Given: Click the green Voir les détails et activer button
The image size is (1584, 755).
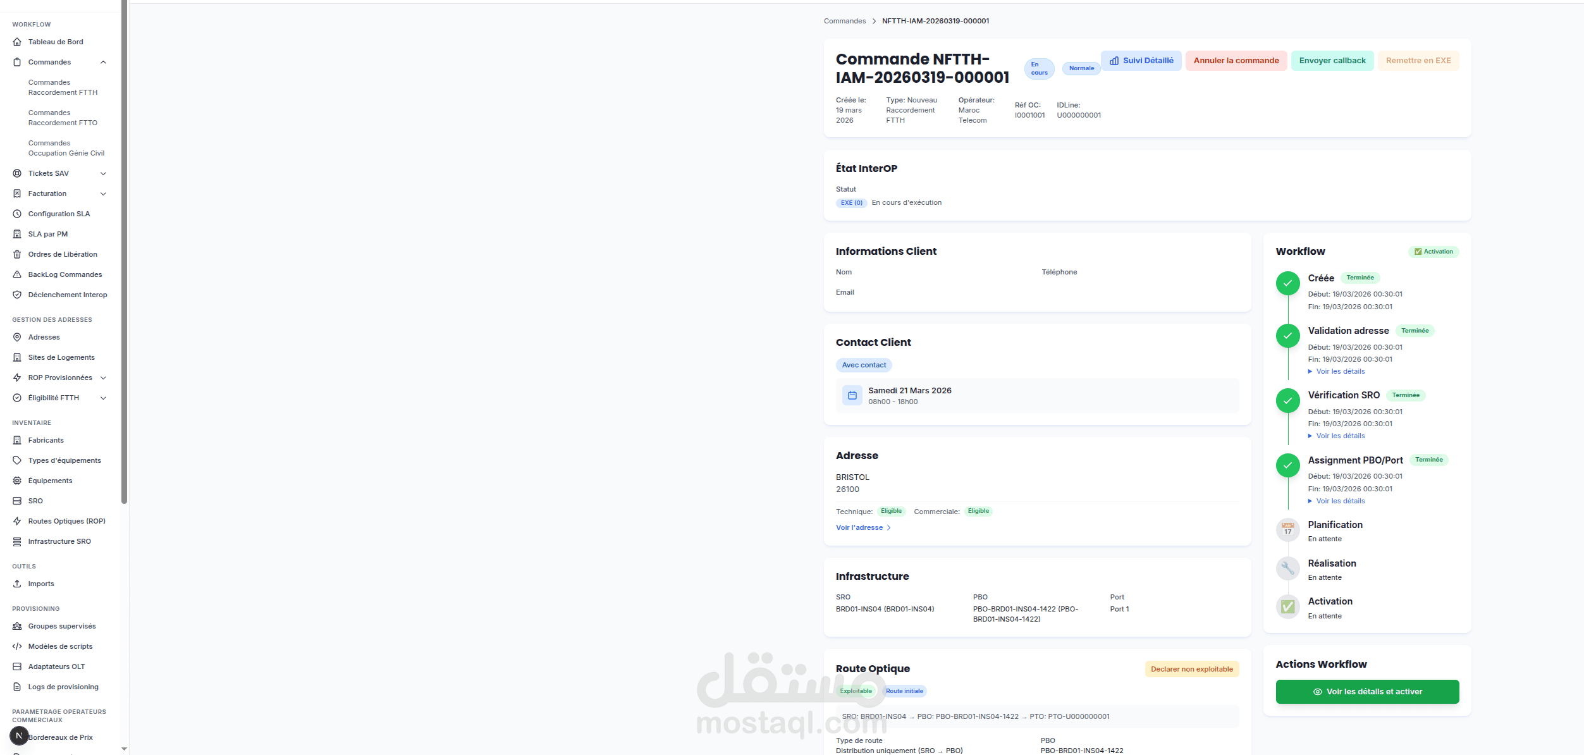Looking at the screenshot, I should (1367, 692).
